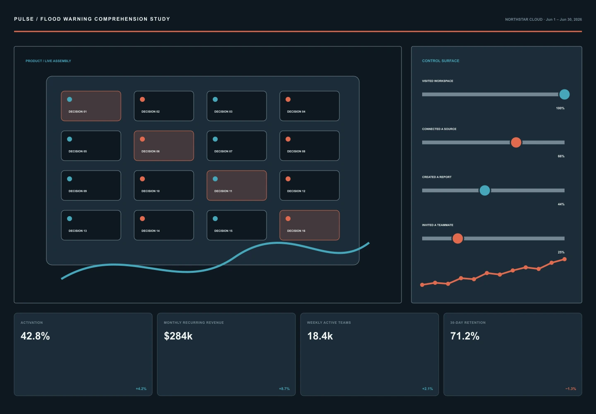The image size is (596, 414).
Task: Click the "66%" value under Connected a Source
Action: (x=561, y=156)
